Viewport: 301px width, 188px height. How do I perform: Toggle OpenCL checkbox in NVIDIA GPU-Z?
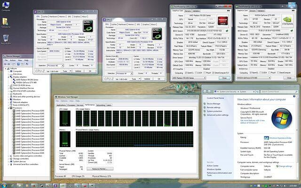click(x=251, y=73)
